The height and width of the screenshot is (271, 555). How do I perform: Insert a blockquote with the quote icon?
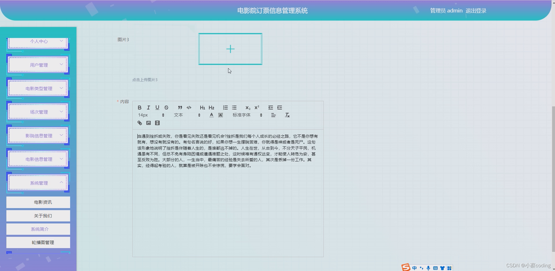tap(180, 108)
